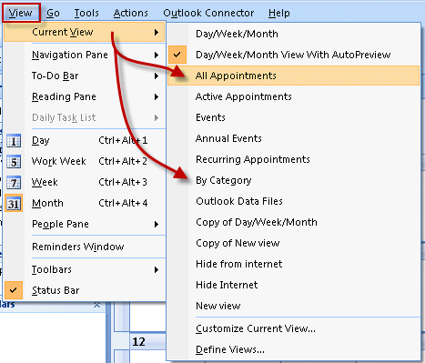Click the Work Week view icon
This screenshot has height=363, width=425.
coord(14,162)
